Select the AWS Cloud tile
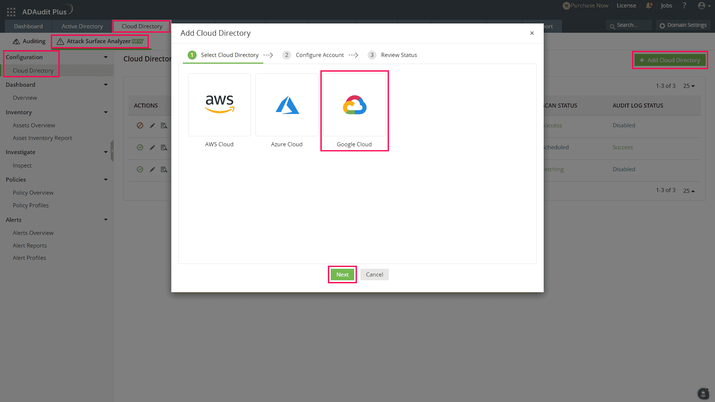715x402 pixels. pyautogui.click(x=219, y=105)
